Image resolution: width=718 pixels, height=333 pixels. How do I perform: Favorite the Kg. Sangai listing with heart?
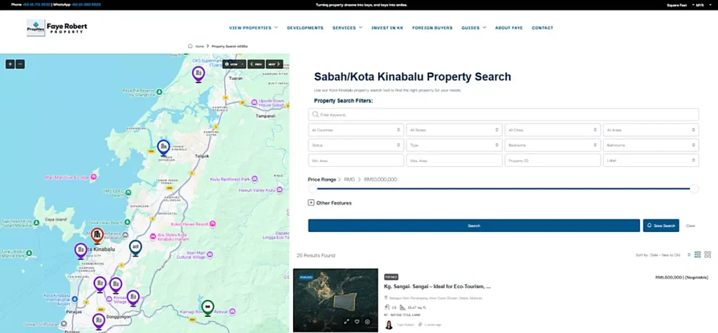[x=357, y=322]
